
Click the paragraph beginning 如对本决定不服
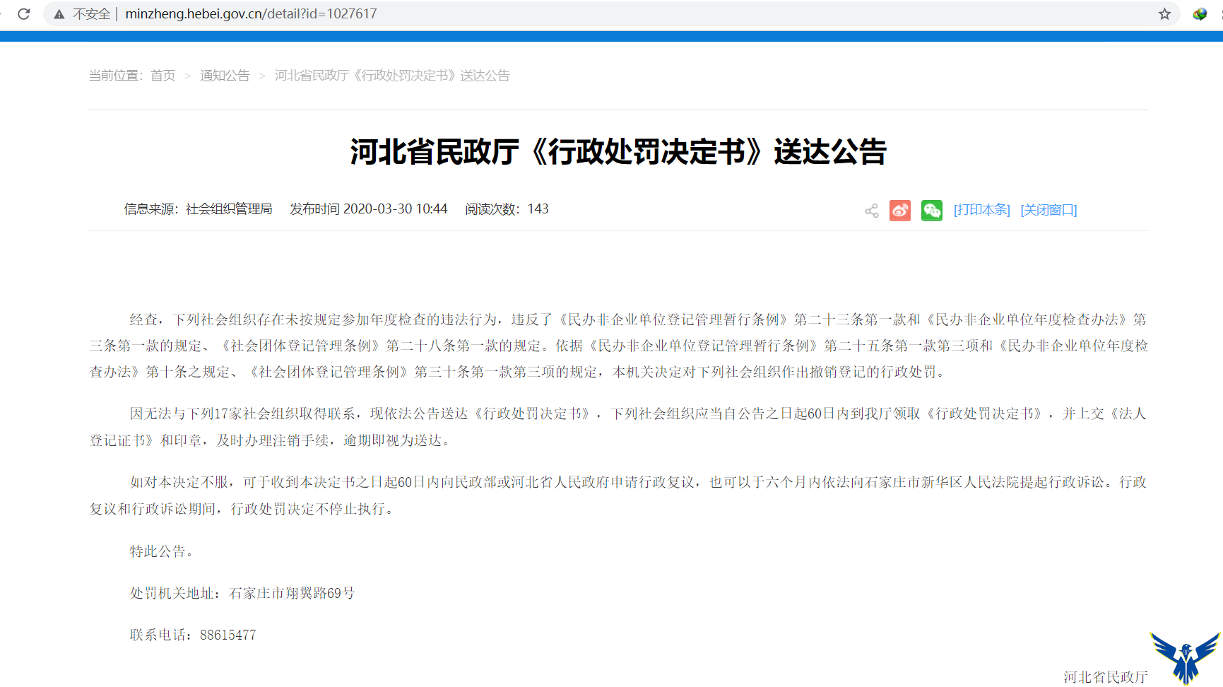click(618, 495)
